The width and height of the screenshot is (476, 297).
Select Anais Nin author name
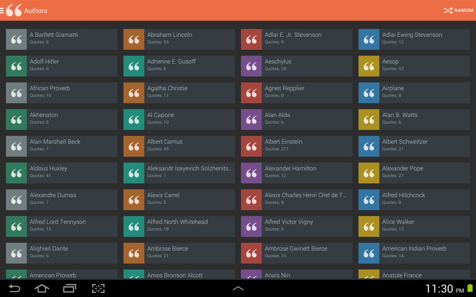point(277,275)
